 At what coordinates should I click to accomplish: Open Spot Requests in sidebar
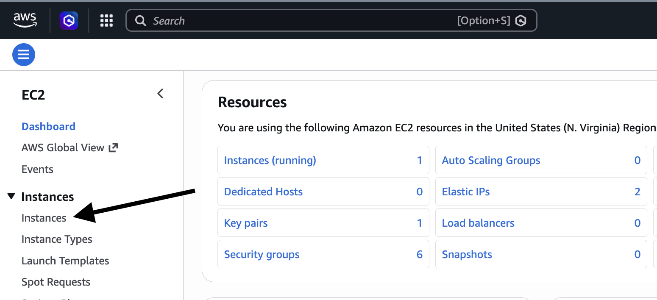pos(56,282)
